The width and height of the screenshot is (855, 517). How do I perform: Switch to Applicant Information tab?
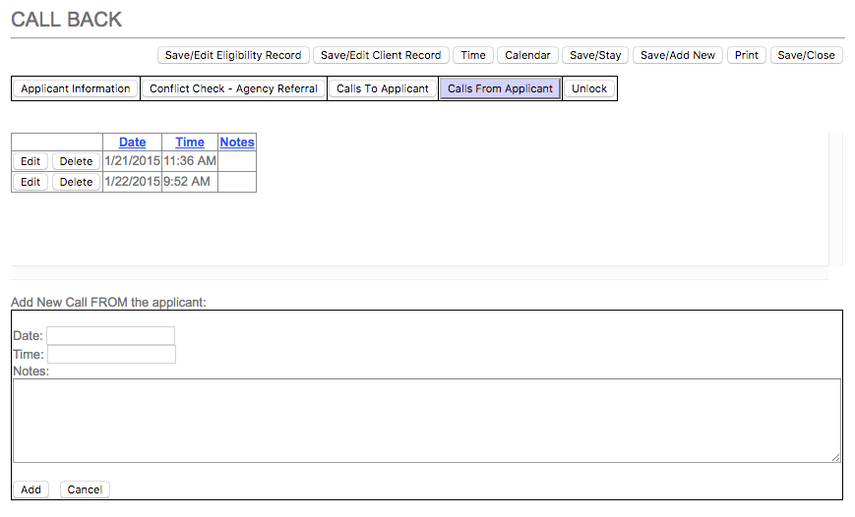(x=76, y=88)
